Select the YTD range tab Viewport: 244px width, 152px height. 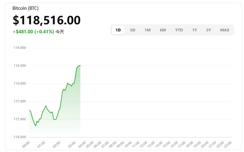179,30
